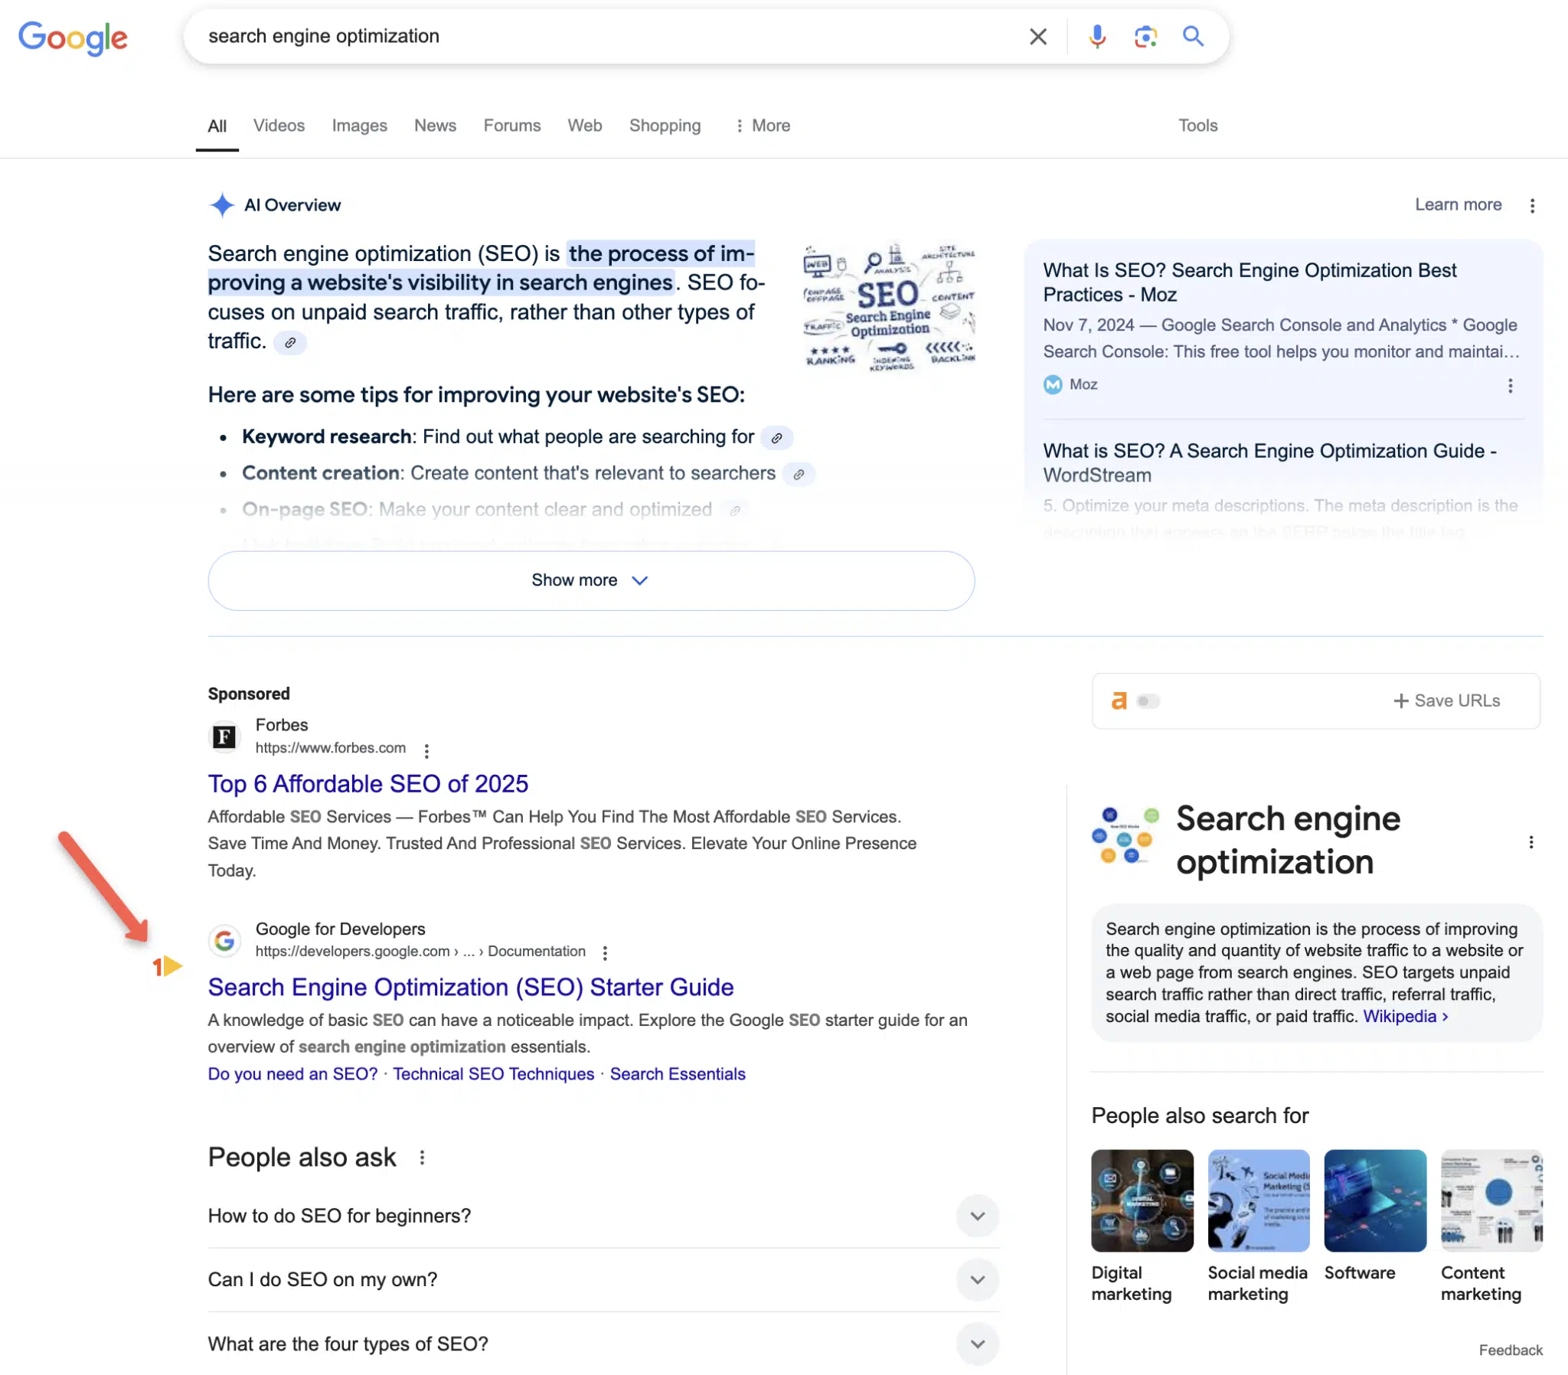Viewport: 1568px width, 1375px height.
Task: Click the Digital marketing thumbnail
Action: 1142,1200
